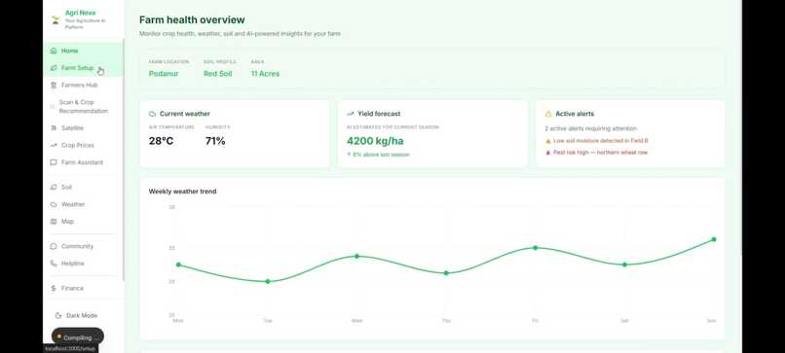Viewport: 785px width, 353px height.
Task: Open the Farm Assistant page
Action: (x=83, y=162)
